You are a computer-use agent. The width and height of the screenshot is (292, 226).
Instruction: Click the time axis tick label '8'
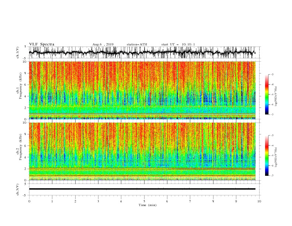(213, 201)
